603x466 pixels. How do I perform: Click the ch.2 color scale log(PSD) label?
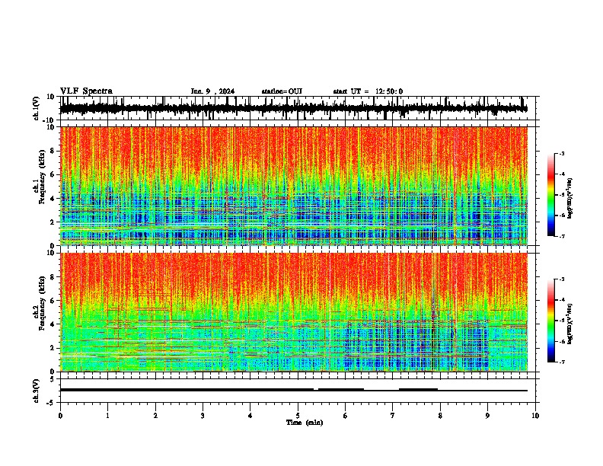tap(569, 324)
